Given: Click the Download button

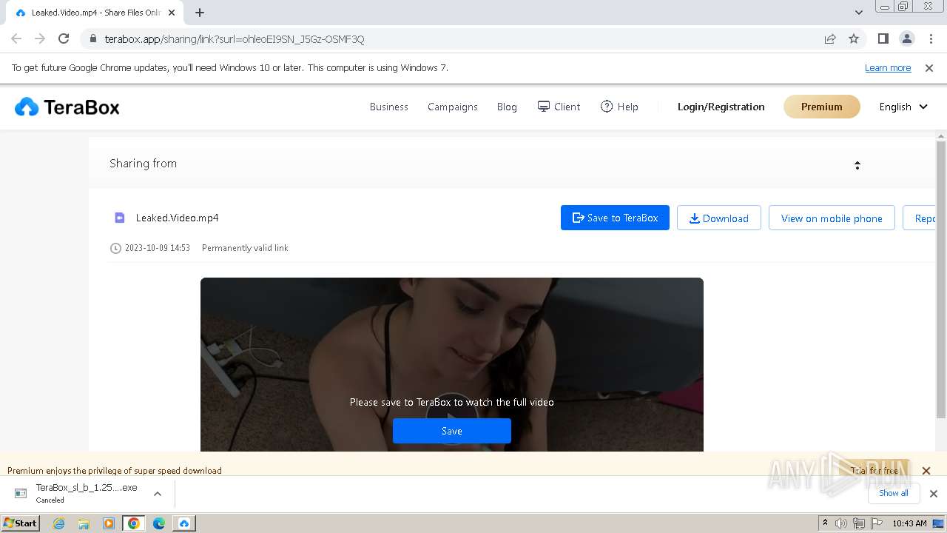Looking at the screenshot, I should [x=719, y=218].
